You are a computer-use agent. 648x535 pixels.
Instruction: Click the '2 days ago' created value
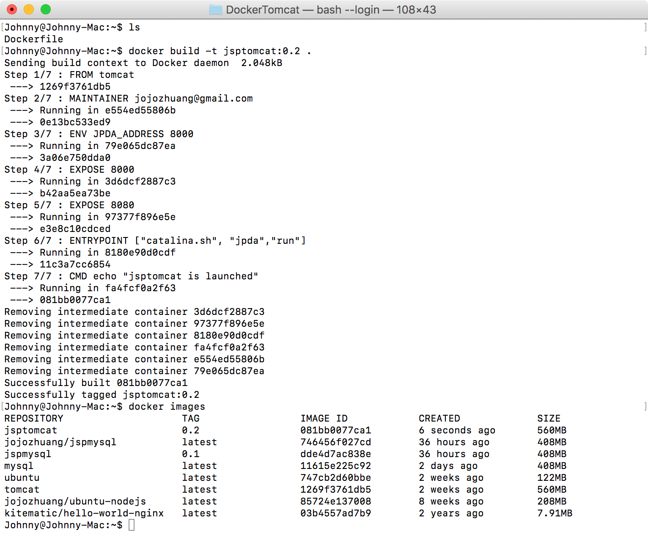click(x=448, y=466)
